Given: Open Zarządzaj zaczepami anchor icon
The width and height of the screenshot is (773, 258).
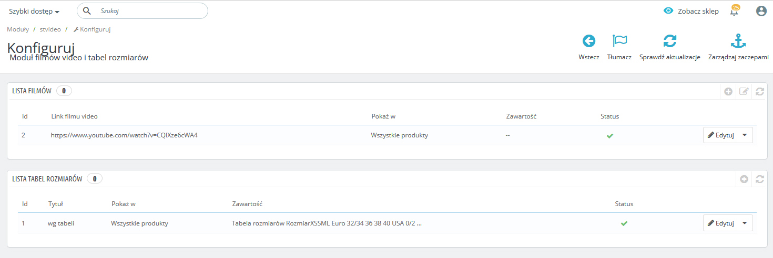Looking at the screenshot, I should click(738, 41).
